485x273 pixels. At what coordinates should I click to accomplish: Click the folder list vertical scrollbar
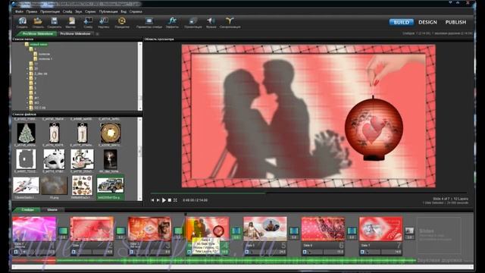tap(139, 76)
